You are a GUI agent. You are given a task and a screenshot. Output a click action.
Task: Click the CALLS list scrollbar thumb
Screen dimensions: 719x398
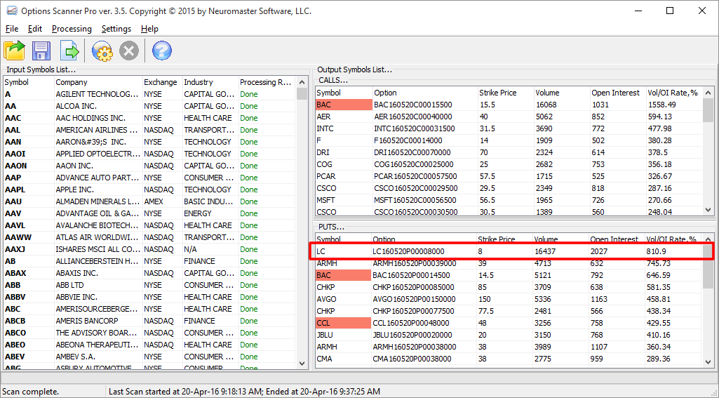click(708, 110)
